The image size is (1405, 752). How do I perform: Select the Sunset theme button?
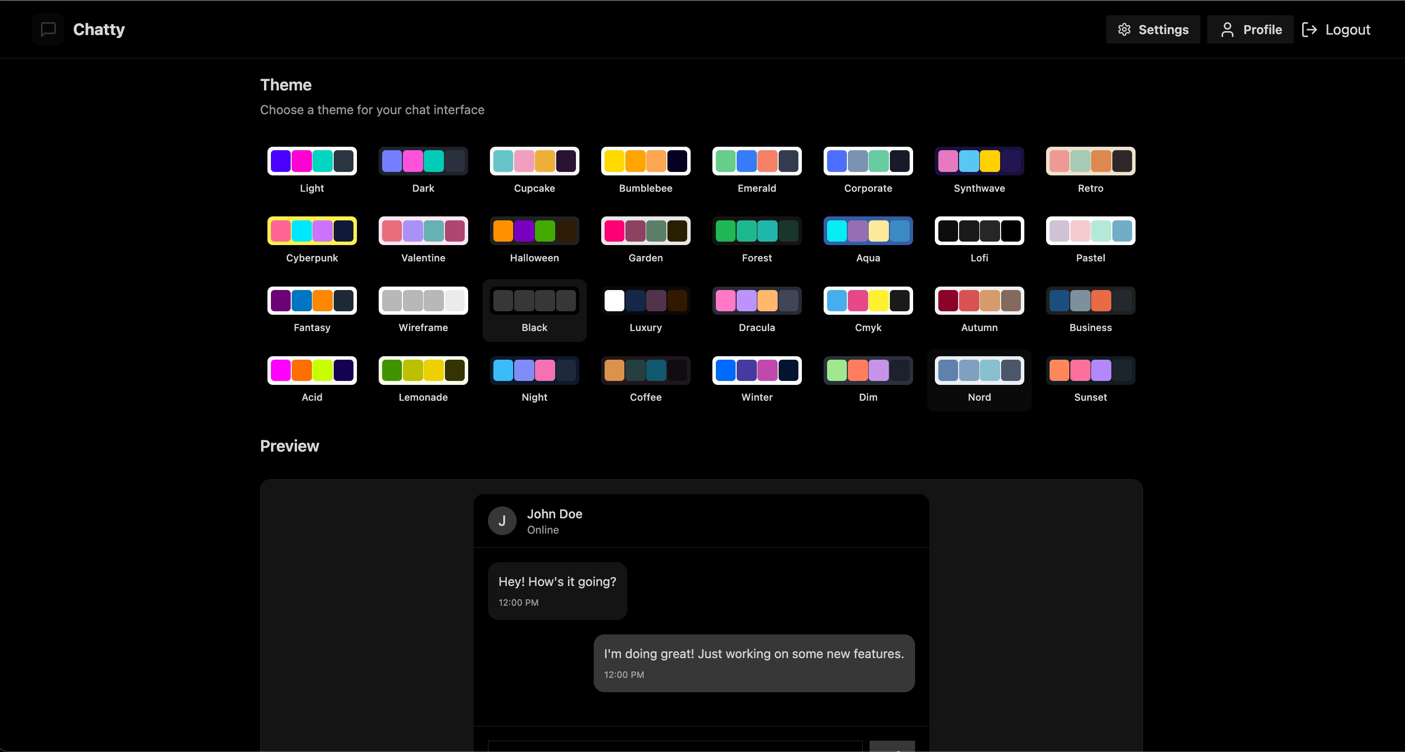[x=1090, y=371]
